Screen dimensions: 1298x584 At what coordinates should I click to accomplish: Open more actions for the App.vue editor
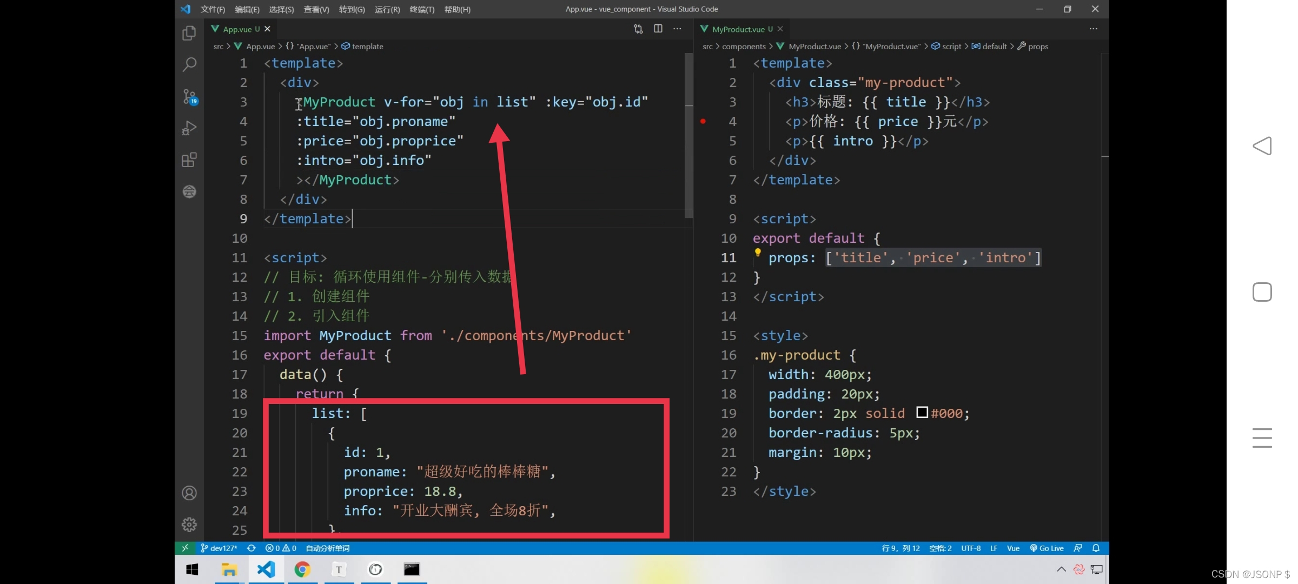point(677,29)
